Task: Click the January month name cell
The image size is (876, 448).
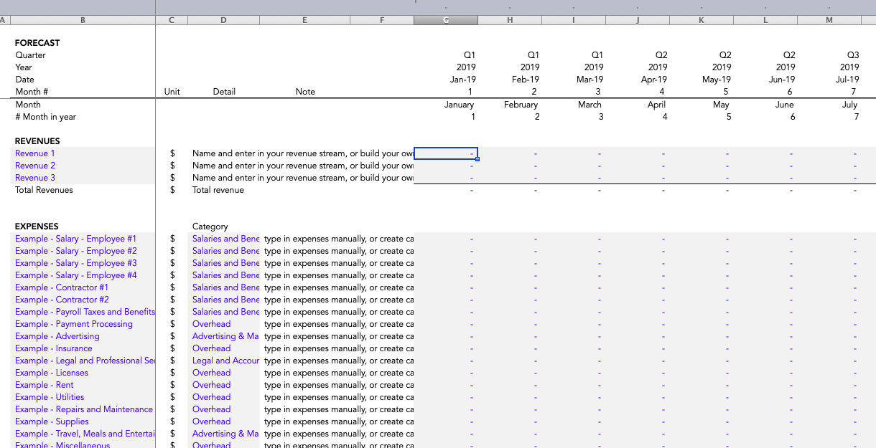Action: click(x=459, y=105)
